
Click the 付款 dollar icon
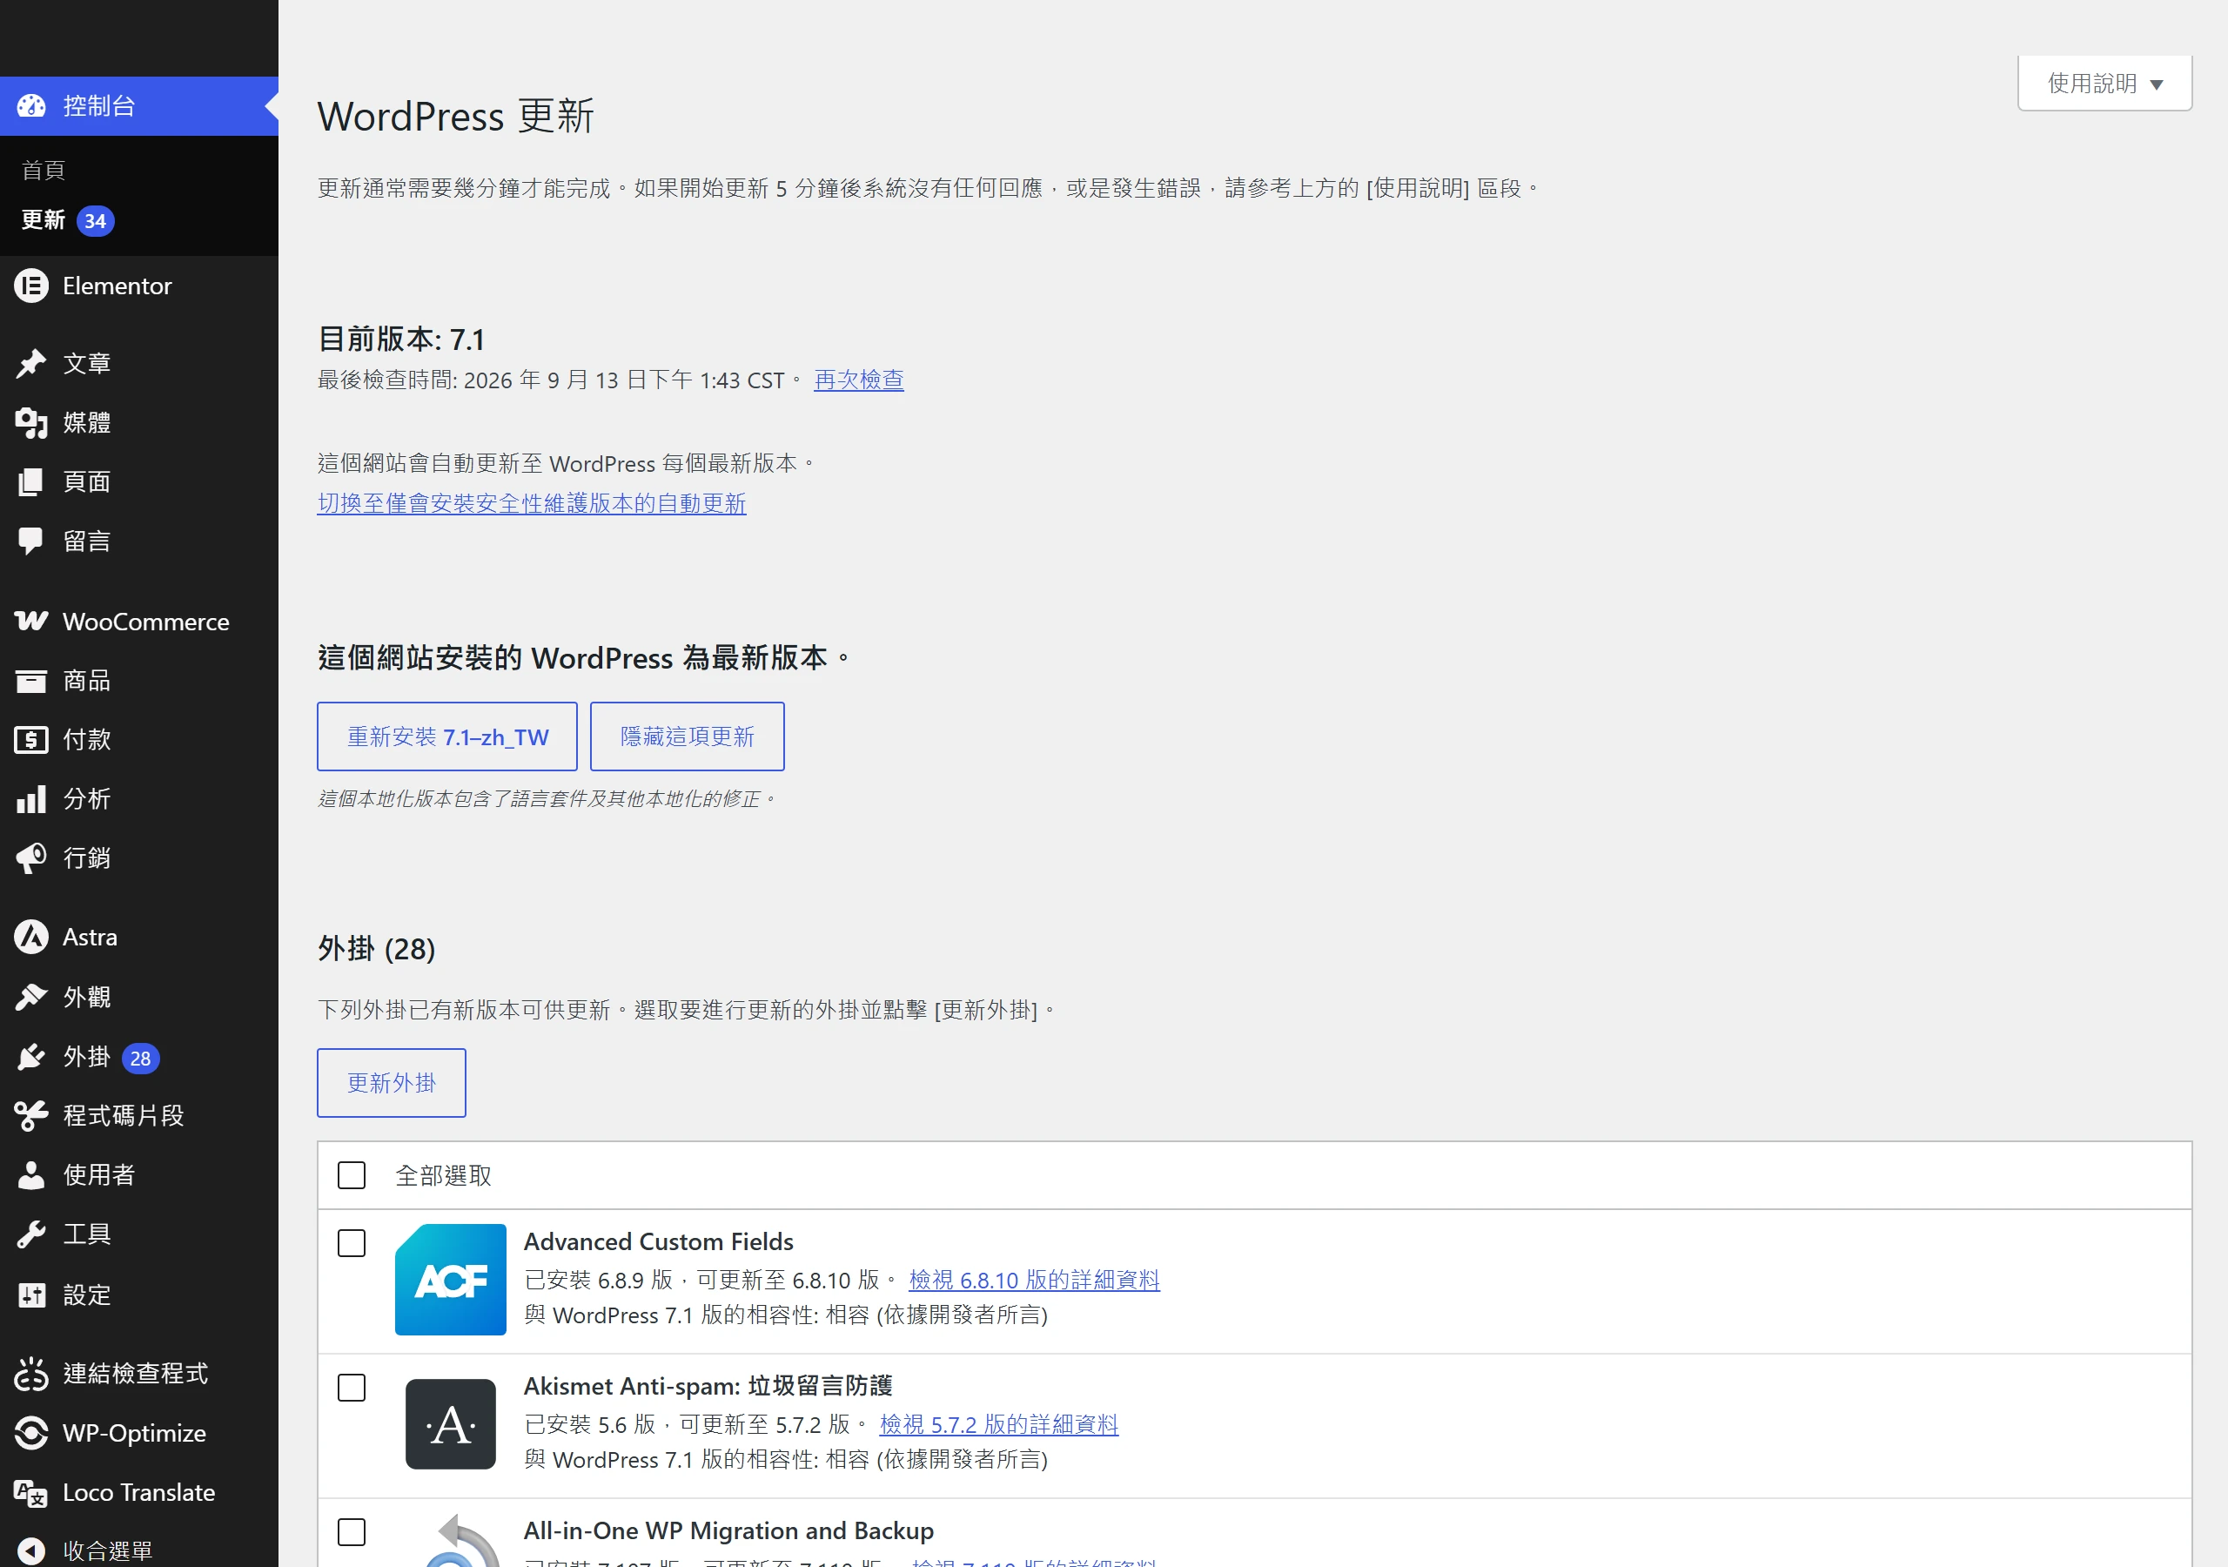[x=31, y=740]
